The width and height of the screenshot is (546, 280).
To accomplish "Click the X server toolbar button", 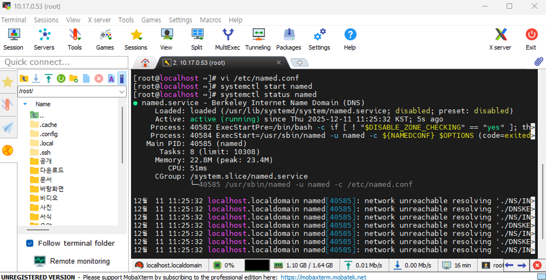I will pos(500,39).
